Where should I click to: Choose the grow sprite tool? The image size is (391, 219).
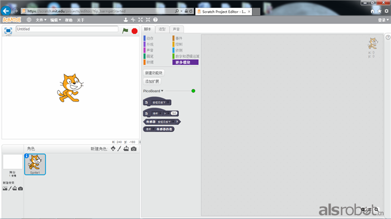141,20
